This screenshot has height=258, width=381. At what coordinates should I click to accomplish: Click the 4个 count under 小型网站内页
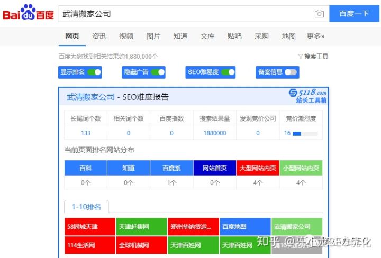[x=301, y=182]
